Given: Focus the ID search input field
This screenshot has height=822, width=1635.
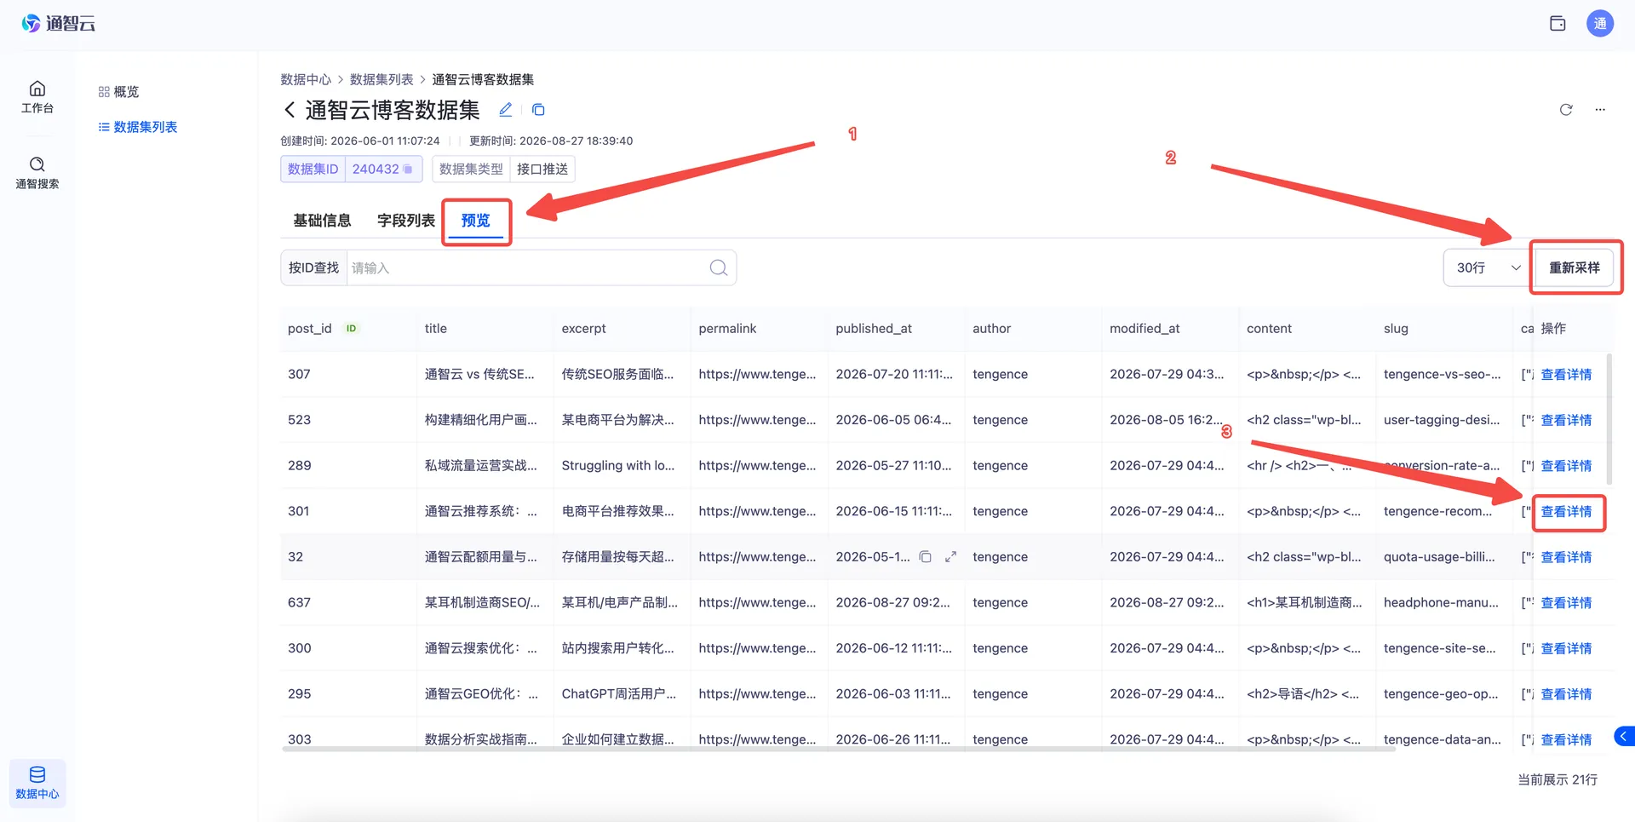Looking at the screenshot, I should click(x=528, y=267).
